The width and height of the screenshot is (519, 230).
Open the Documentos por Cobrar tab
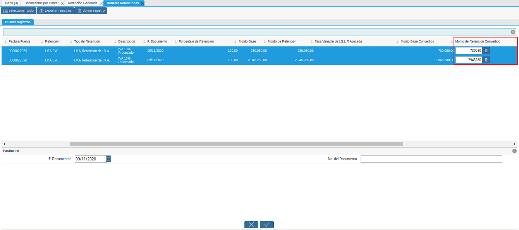tap(41, 3)
